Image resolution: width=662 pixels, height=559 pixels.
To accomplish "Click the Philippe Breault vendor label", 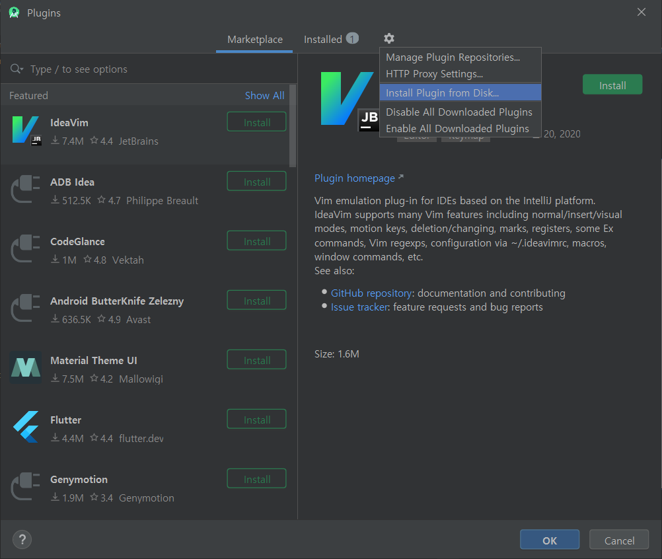I will point(162,201).
